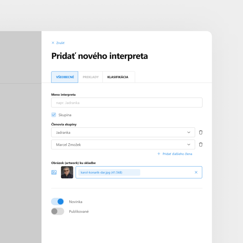Screen dimensions: 243x243
Task: Remove Marcel Zmožek using the trash icon
Action: 201,144
